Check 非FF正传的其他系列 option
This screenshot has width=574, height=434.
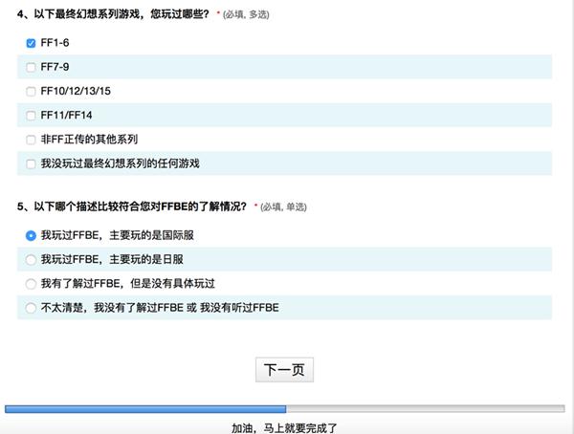(x=32, y=140)
